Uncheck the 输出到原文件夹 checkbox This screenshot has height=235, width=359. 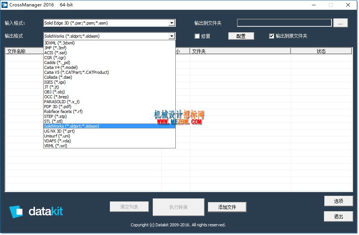[x=271, y=36]
